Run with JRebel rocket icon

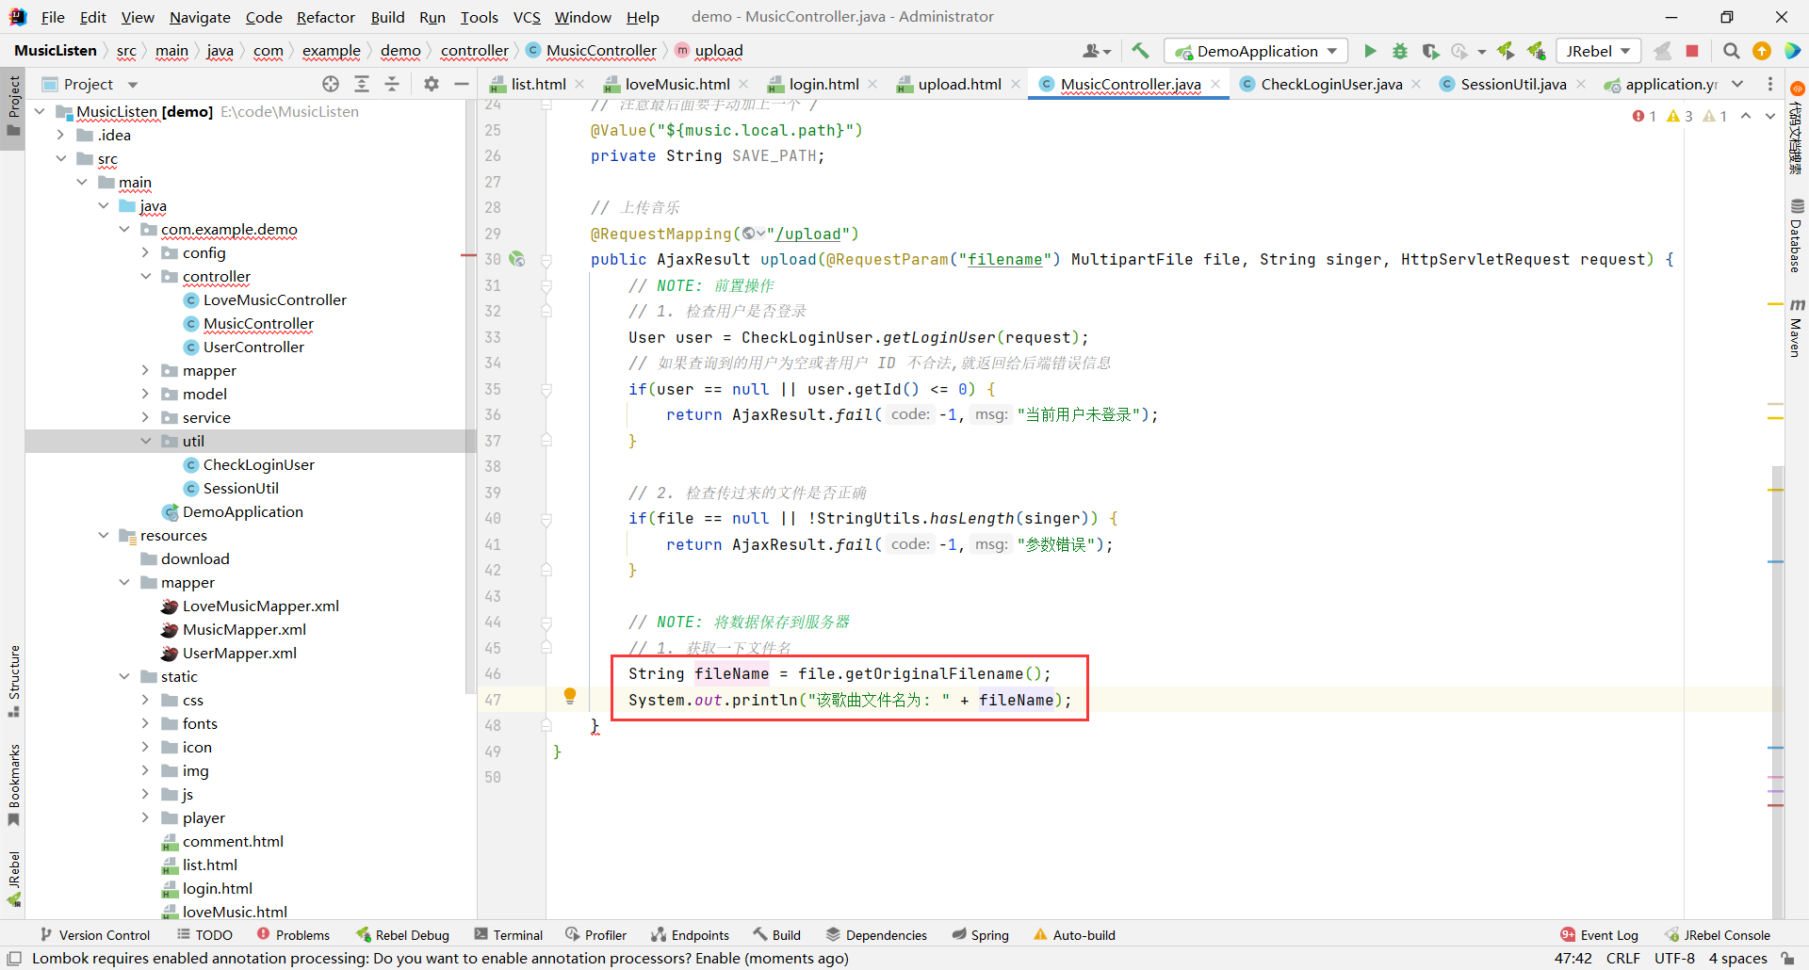coord(1505,51)
